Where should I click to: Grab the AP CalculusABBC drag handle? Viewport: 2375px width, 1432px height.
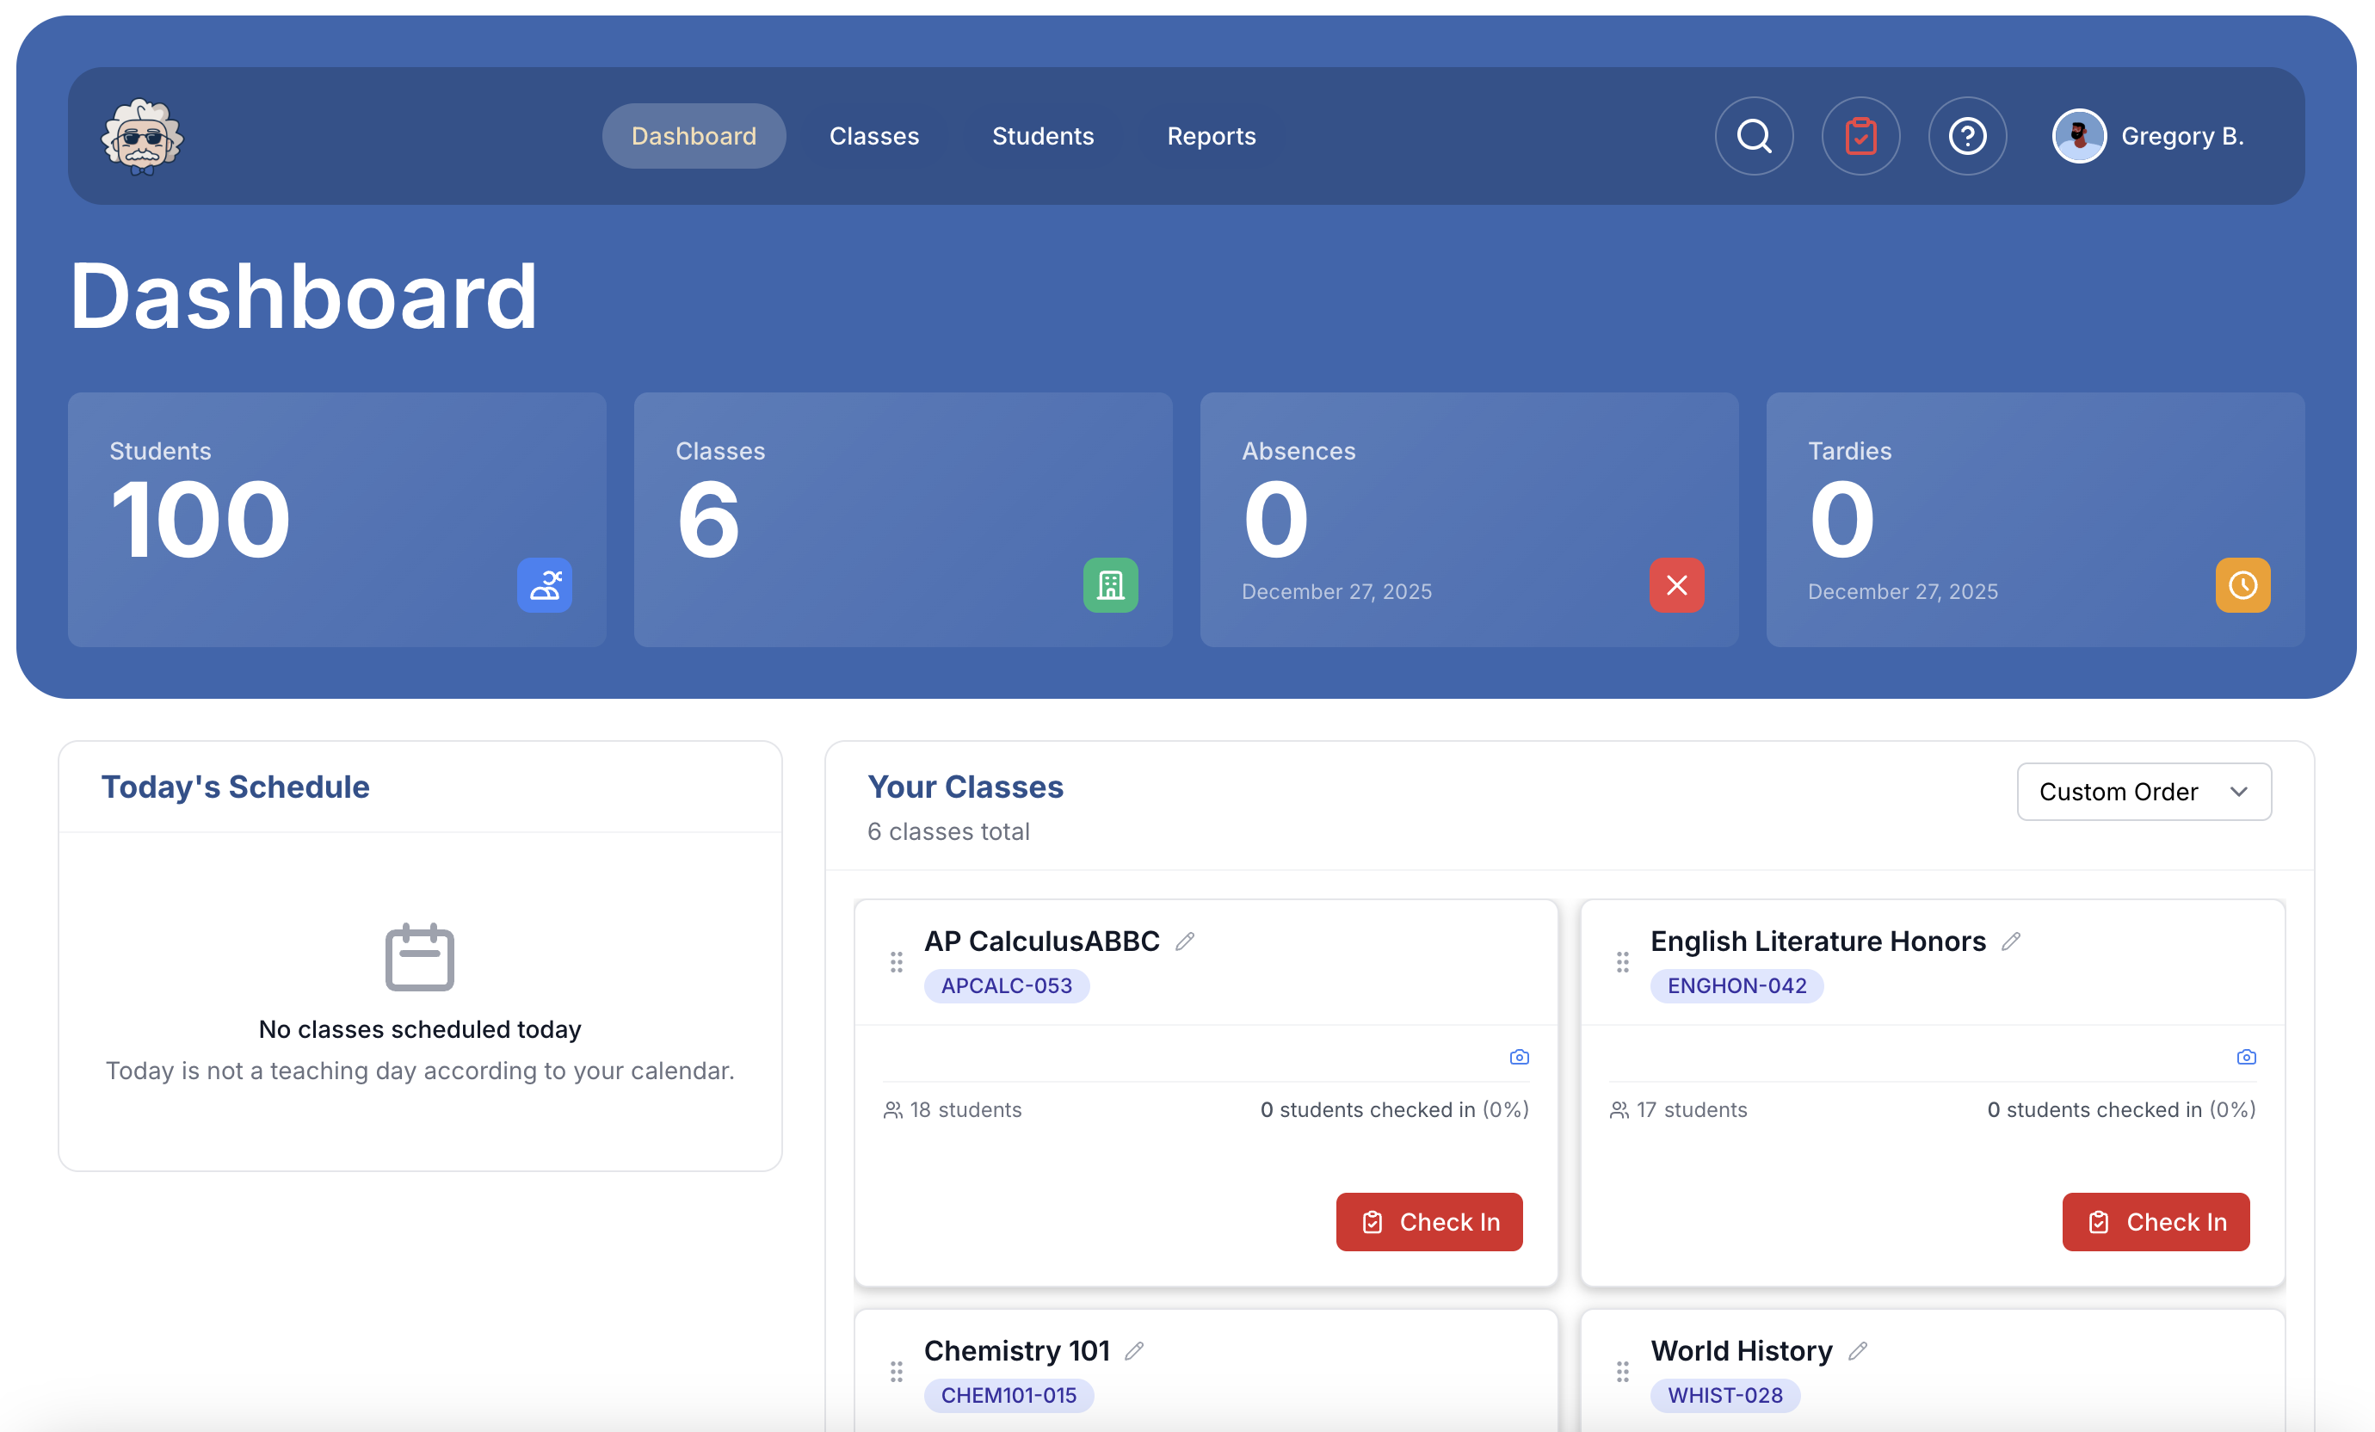(x=897, y=962)
